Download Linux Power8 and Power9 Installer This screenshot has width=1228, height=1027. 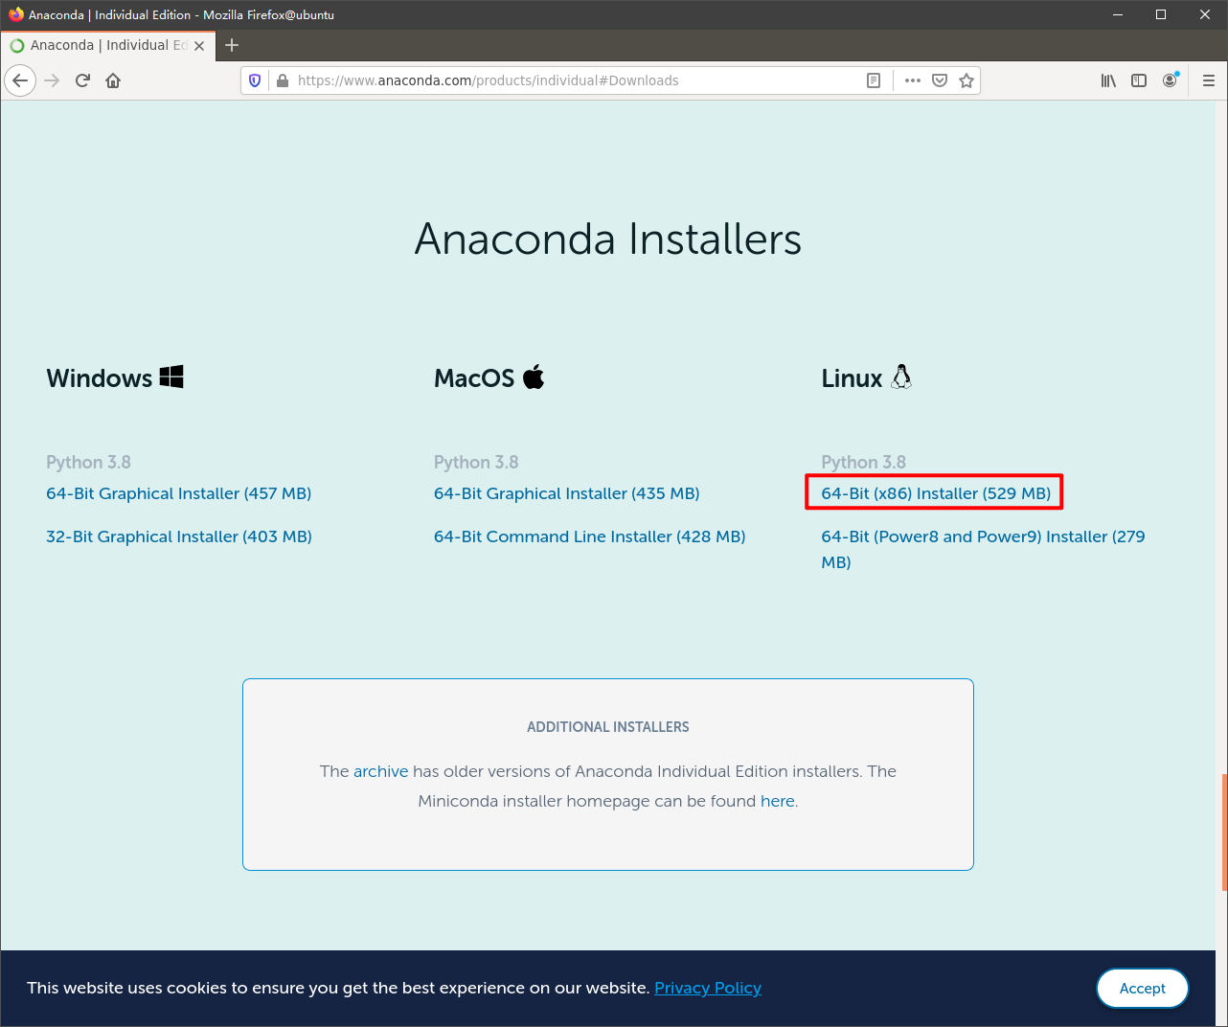(983, 549)
